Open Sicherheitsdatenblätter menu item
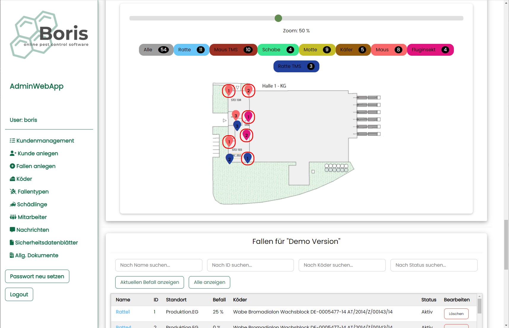509x328 pixels. coord(46,243)
